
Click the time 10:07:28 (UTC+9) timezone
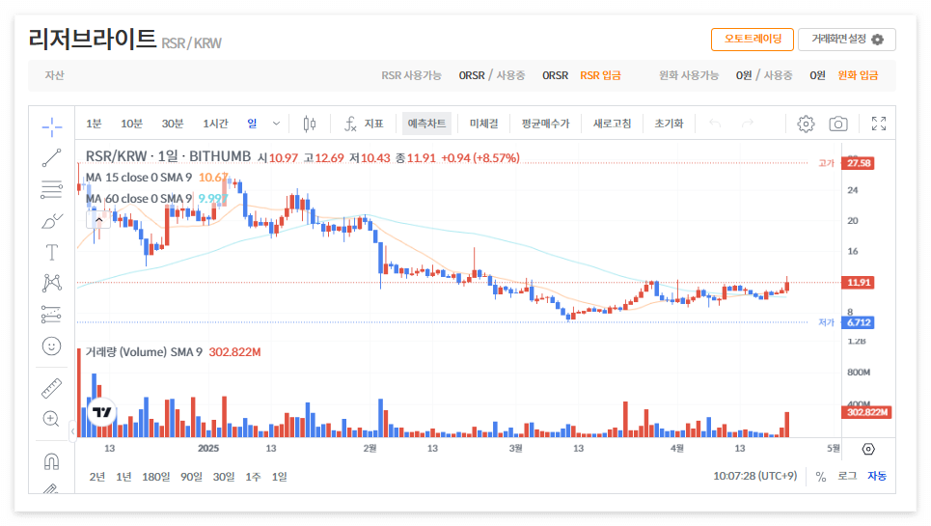(x=755, y=476)
